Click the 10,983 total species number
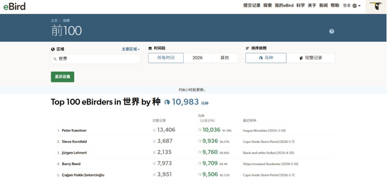The width and height of the screenshot is (388, 181). click(x=185, y=102)
